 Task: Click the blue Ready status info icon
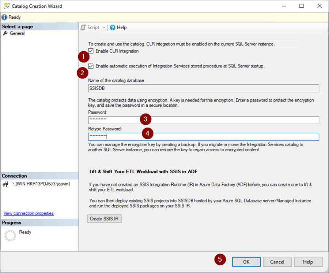[x=3, y=17]
